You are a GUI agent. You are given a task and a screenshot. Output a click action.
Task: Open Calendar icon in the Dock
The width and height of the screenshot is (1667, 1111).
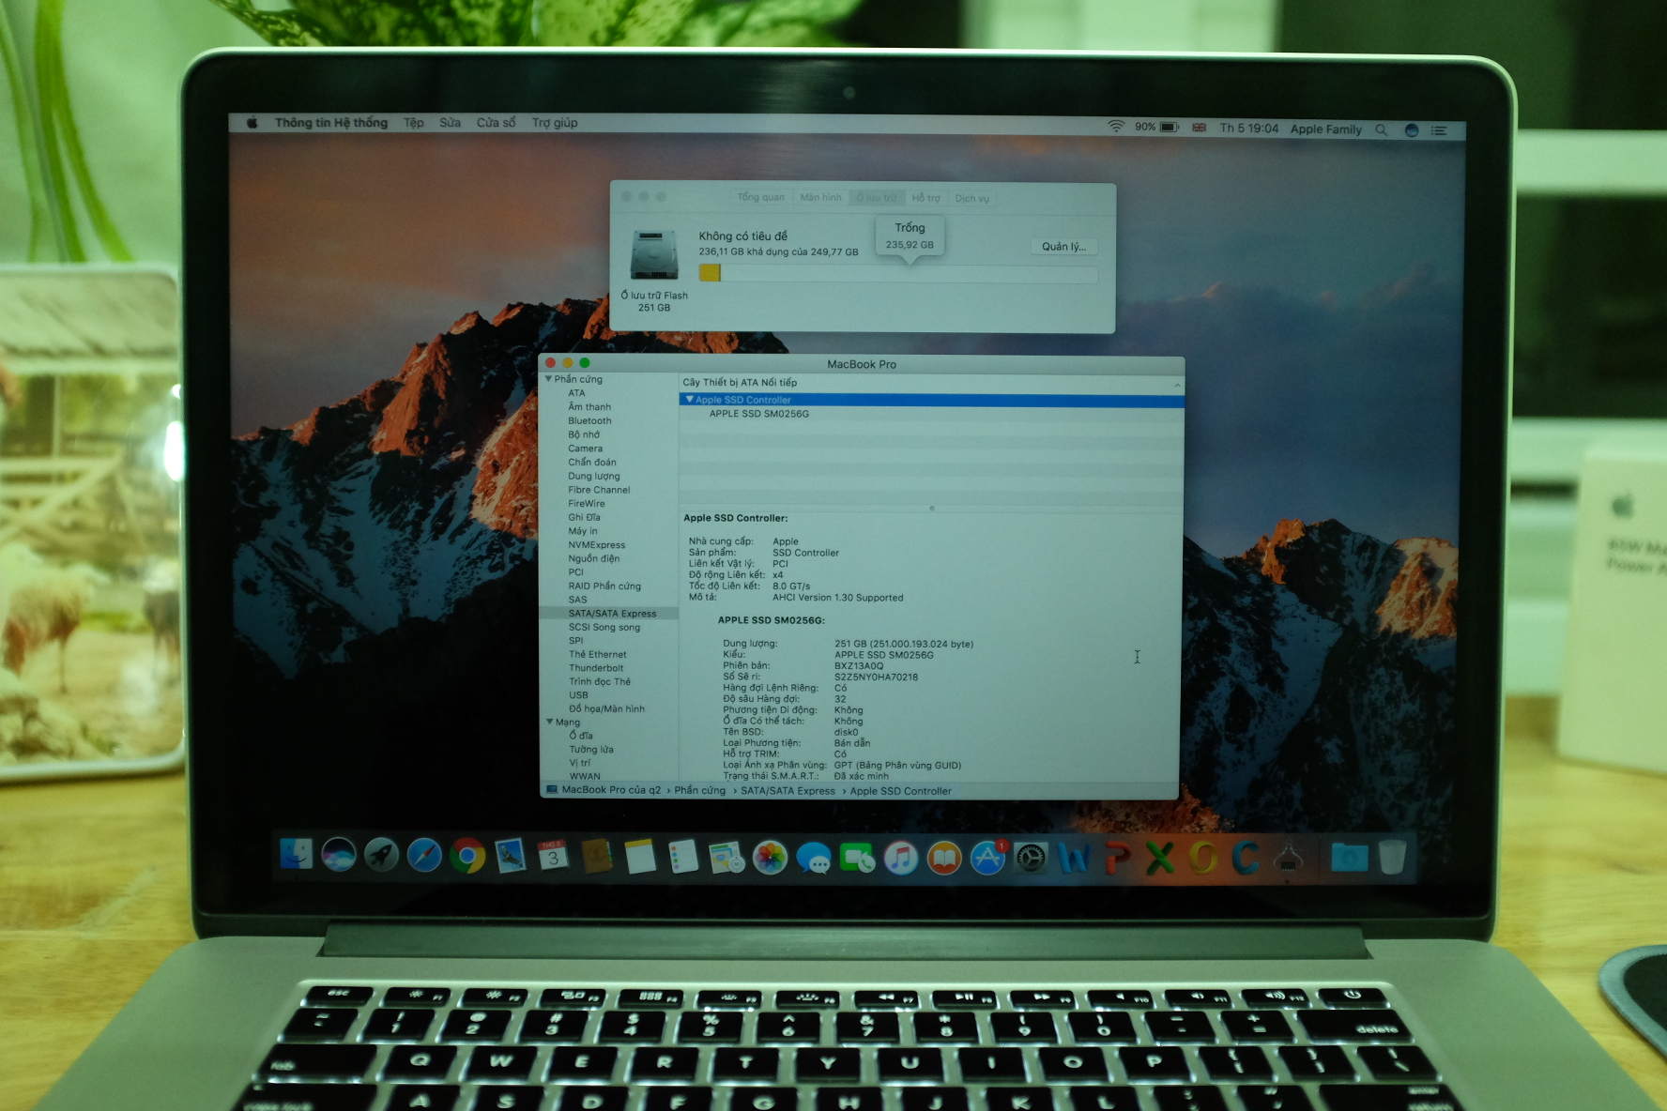(553, 856)
